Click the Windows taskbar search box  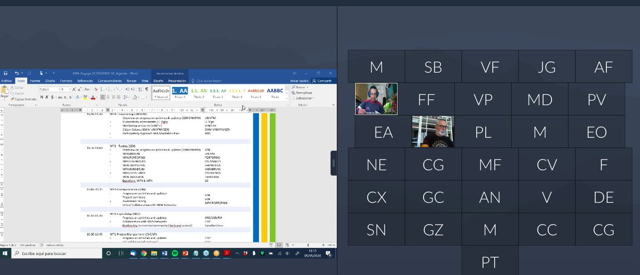coord(57,253)
